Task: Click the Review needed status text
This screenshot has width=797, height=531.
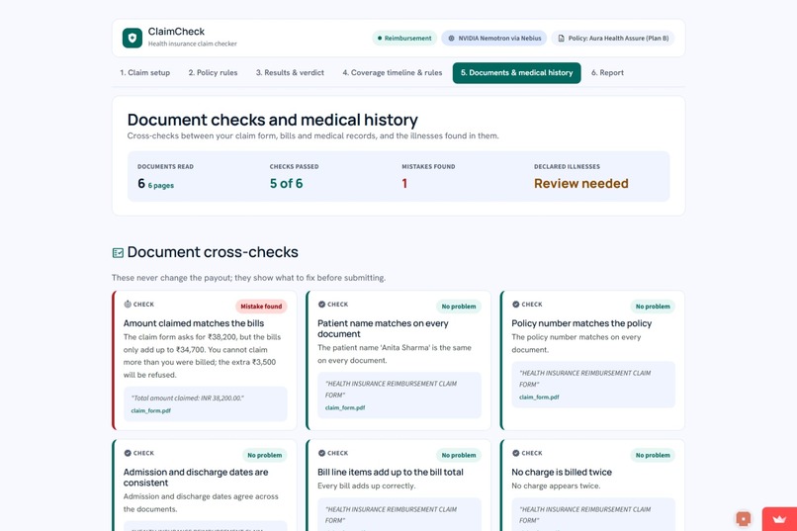Action: pos(581,184)
